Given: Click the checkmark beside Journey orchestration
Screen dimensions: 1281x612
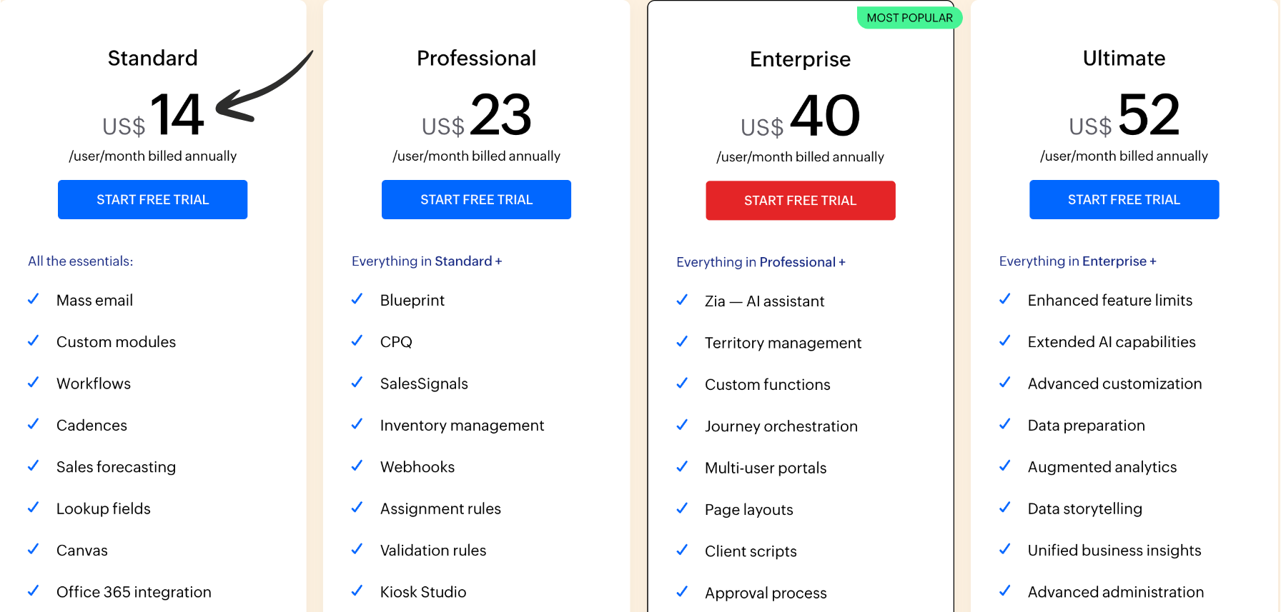Looking at the screenshot, I should (x=682, y=425).
